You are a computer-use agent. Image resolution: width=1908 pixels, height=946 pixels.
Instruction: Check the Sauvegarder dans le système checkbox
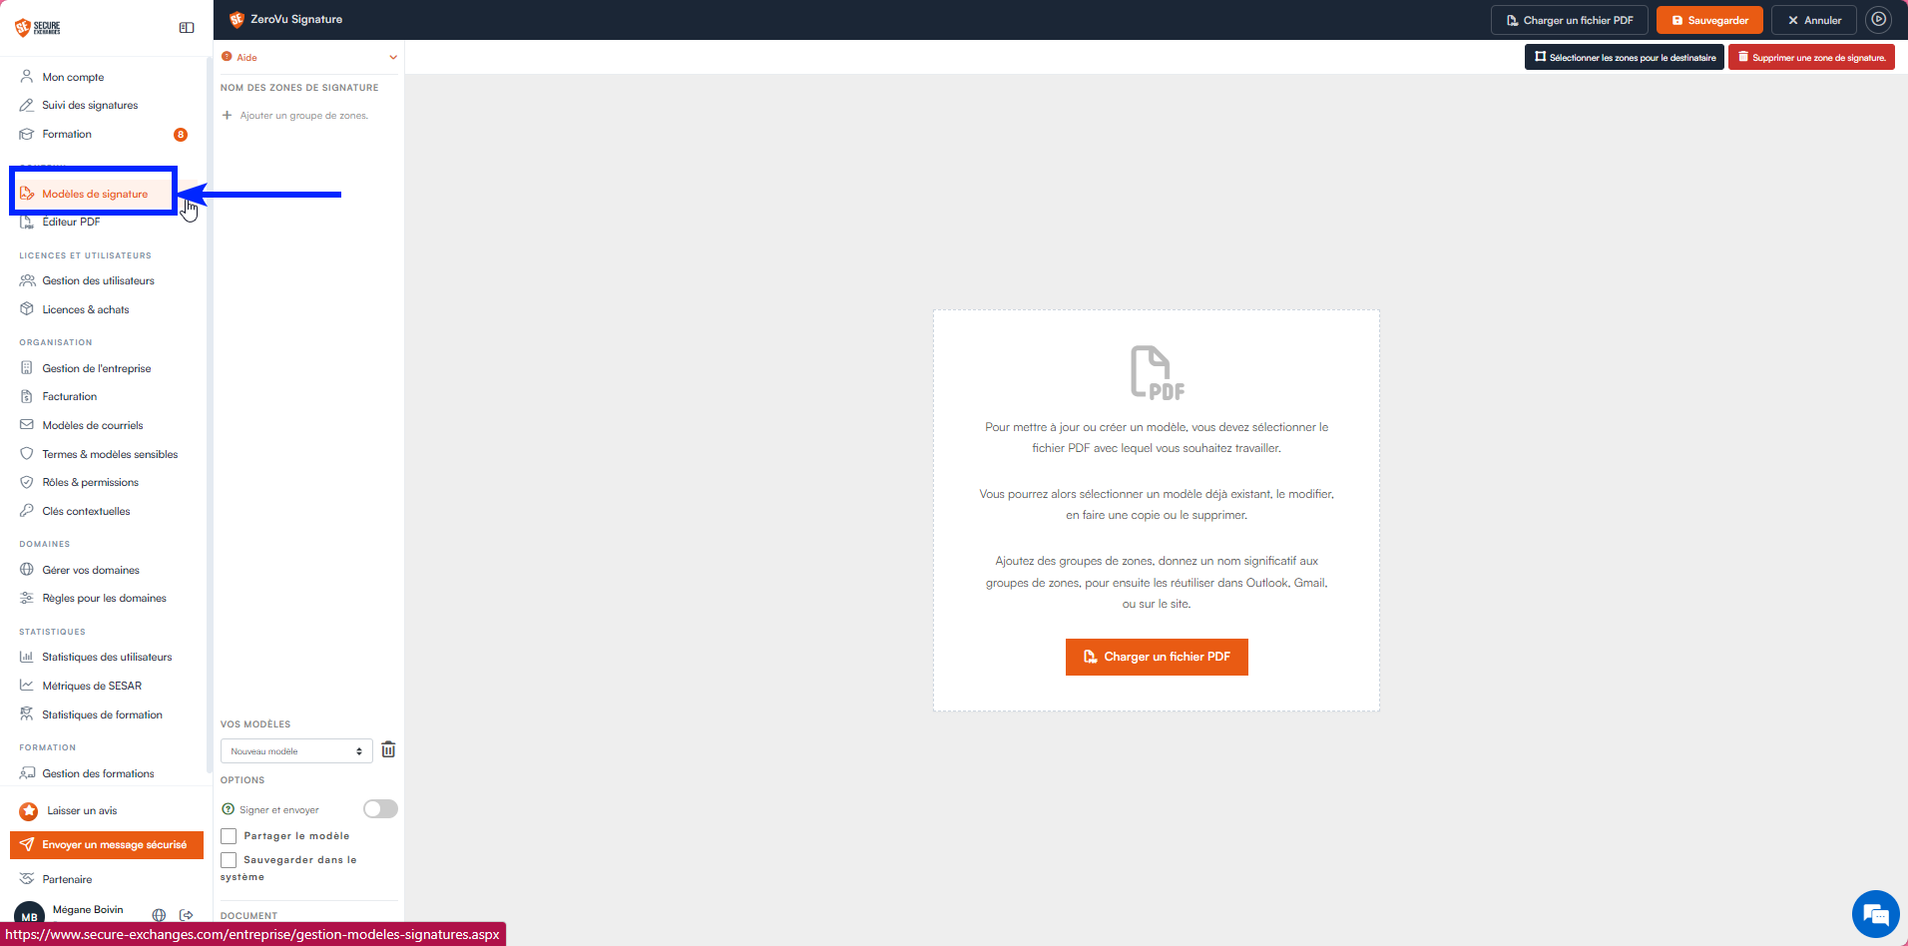point(229,860)
